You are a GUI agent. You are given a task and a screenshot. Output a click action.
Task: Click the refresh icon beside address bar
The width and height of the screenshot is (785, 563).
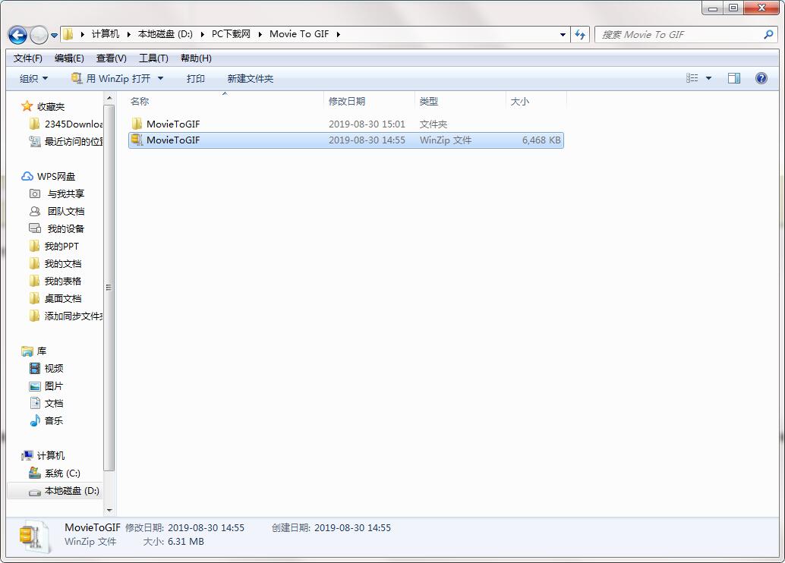point(581,34)
